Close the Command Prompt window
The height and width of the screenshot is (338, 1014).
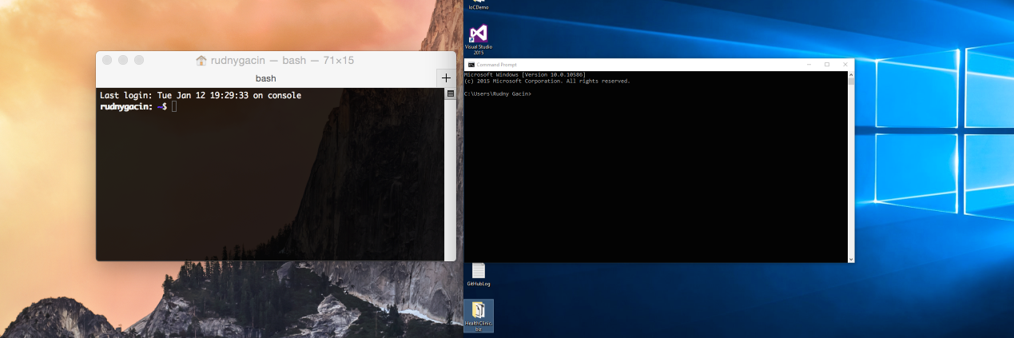pyautogui.click(x=845, y=64)
